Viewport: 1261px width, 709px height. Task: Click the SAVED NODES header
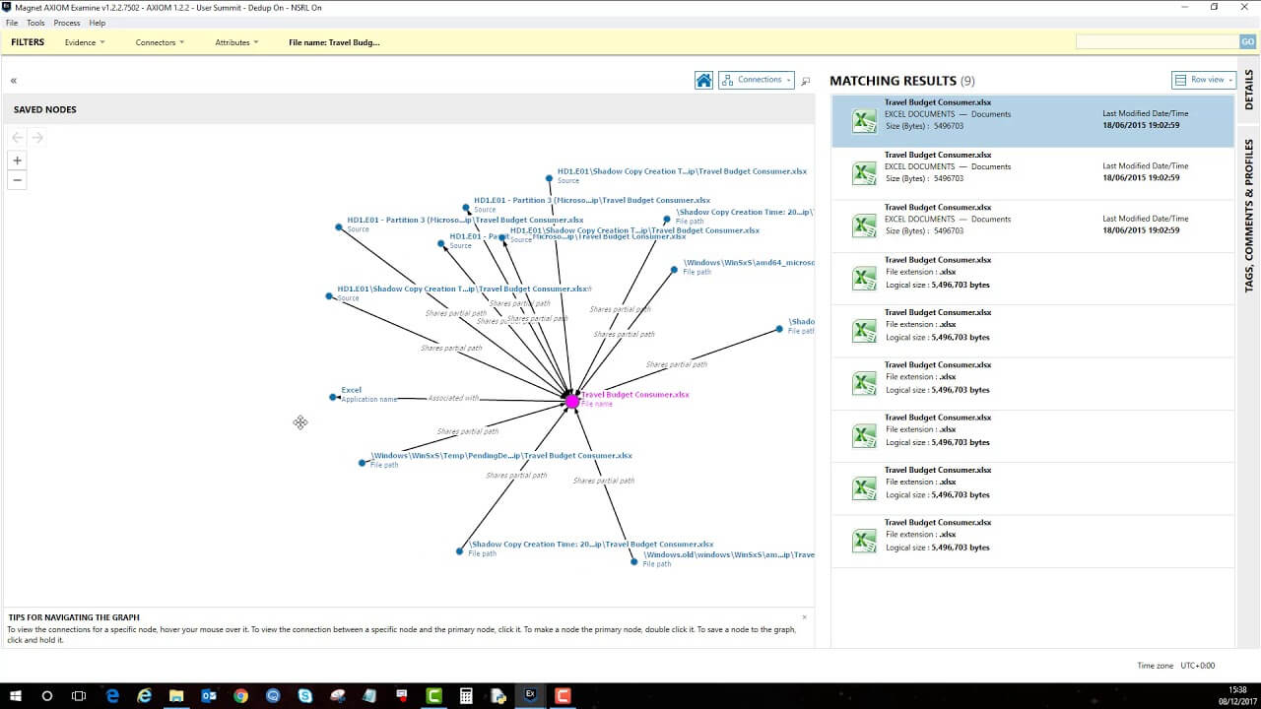[45, 109]
